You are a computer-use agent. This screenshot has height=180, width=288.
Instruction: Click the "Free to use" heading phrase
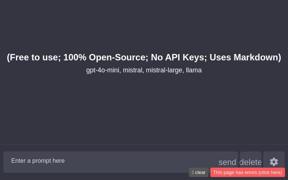(x=34, y=57)
